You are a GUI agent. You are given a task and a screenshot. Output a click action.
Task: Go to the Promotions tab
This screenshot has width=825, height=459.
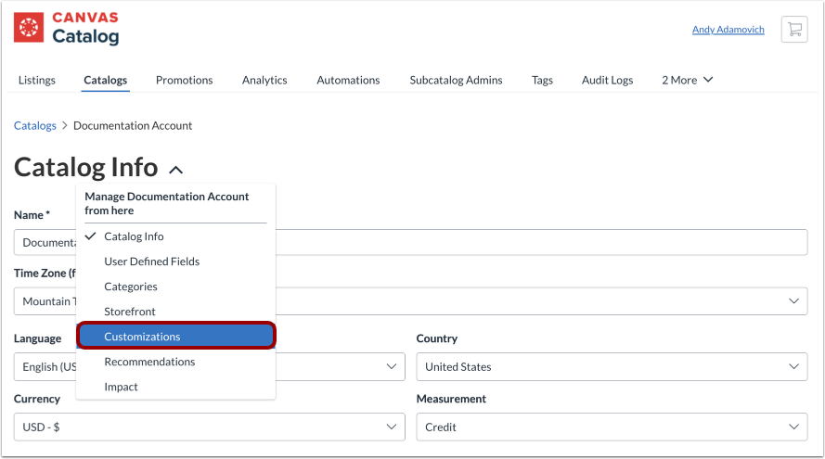coord(184,81)
